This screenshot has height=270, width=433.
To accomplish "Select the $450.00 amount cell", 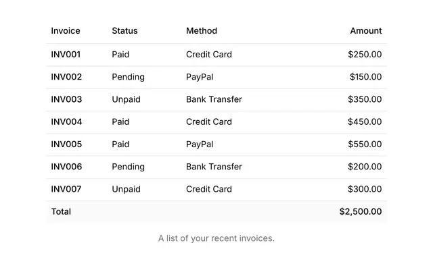I will [x=365, y=122].
